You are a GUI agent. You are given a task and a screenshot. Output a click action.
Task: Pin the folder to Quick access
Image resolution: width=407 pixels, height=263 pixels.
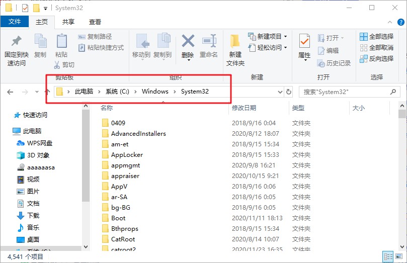(x=17, y=51)
